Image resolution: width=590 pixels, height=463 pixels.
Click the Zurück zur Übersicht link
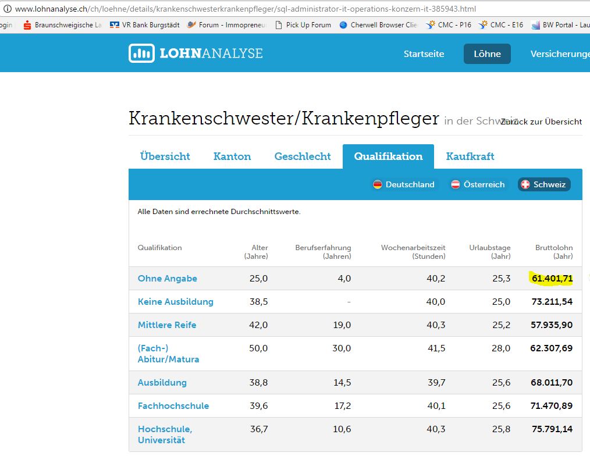point(541,122)
